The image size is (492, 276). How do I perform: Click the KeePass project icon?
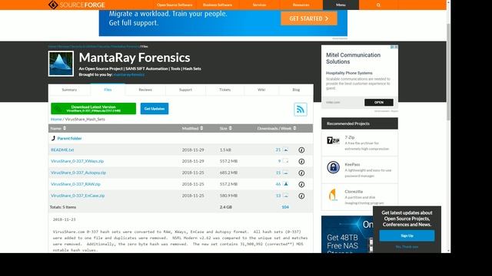[333, 167]
